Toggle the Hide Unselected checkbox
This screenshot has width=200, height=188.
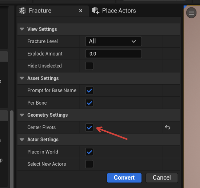coord(89,66)
